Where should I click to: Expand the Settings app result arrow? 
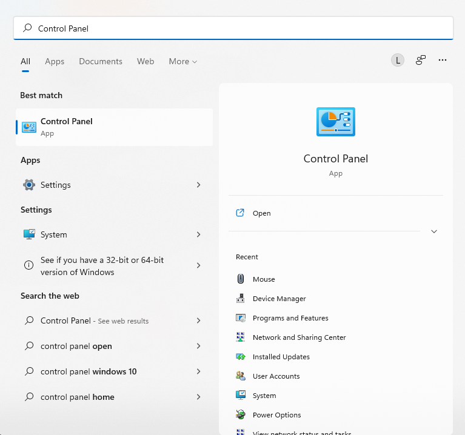[x=198, y=185]
